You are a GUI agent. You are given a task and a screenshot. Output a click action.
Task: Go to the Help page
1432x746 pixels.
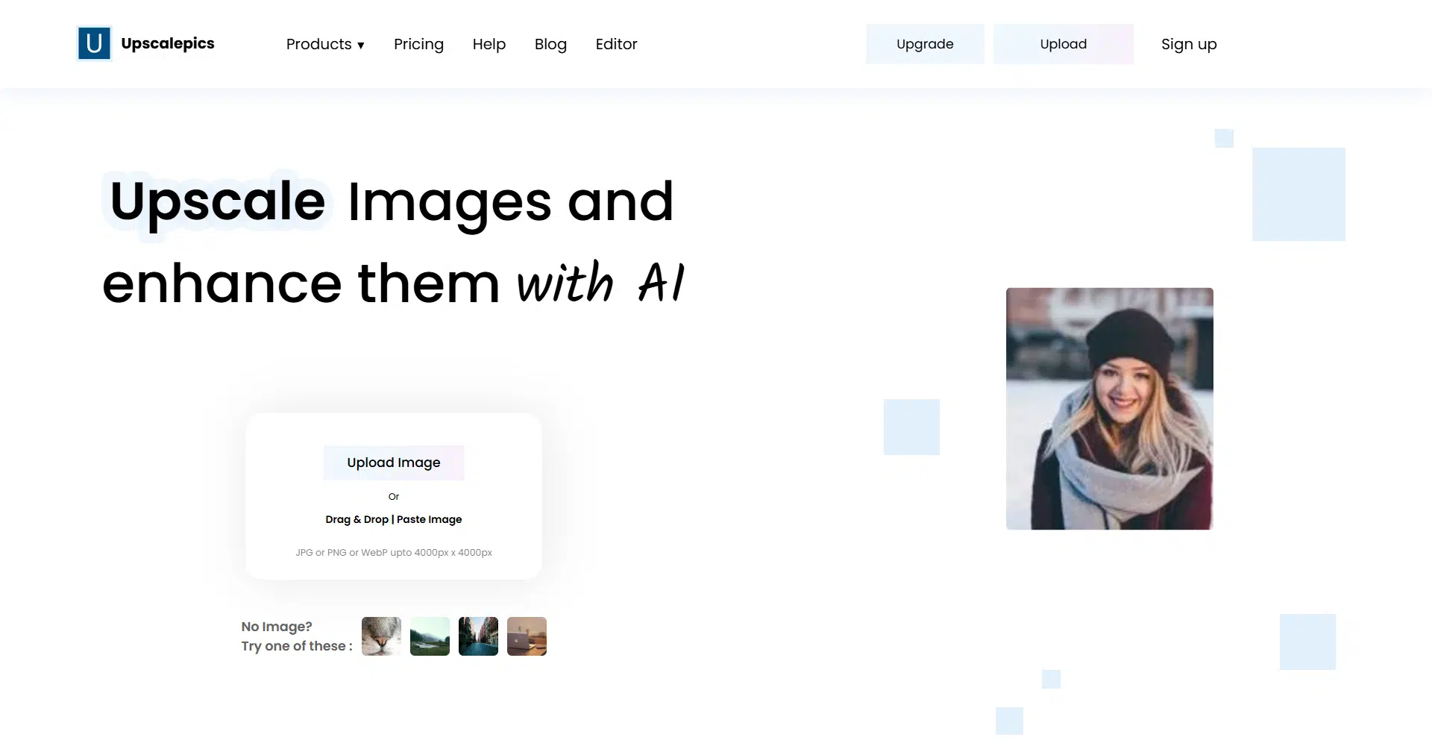pos(489,44)
